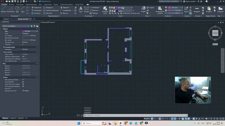Click the magenta layer color swatch for Площади

coord(117,8)
